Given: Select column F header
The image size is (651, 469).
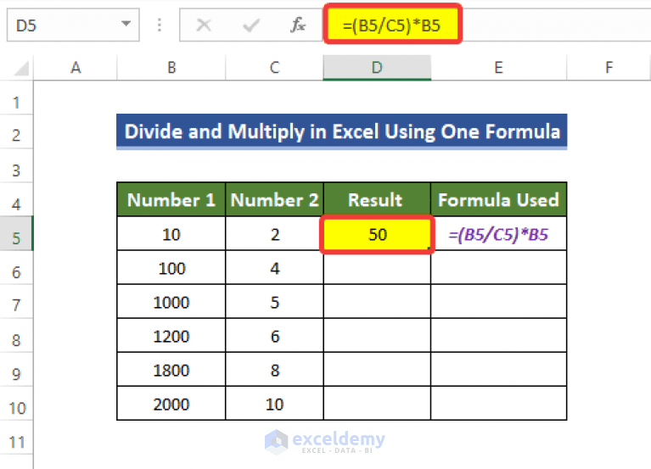Looking at the screenshot, I should (609, 67).
